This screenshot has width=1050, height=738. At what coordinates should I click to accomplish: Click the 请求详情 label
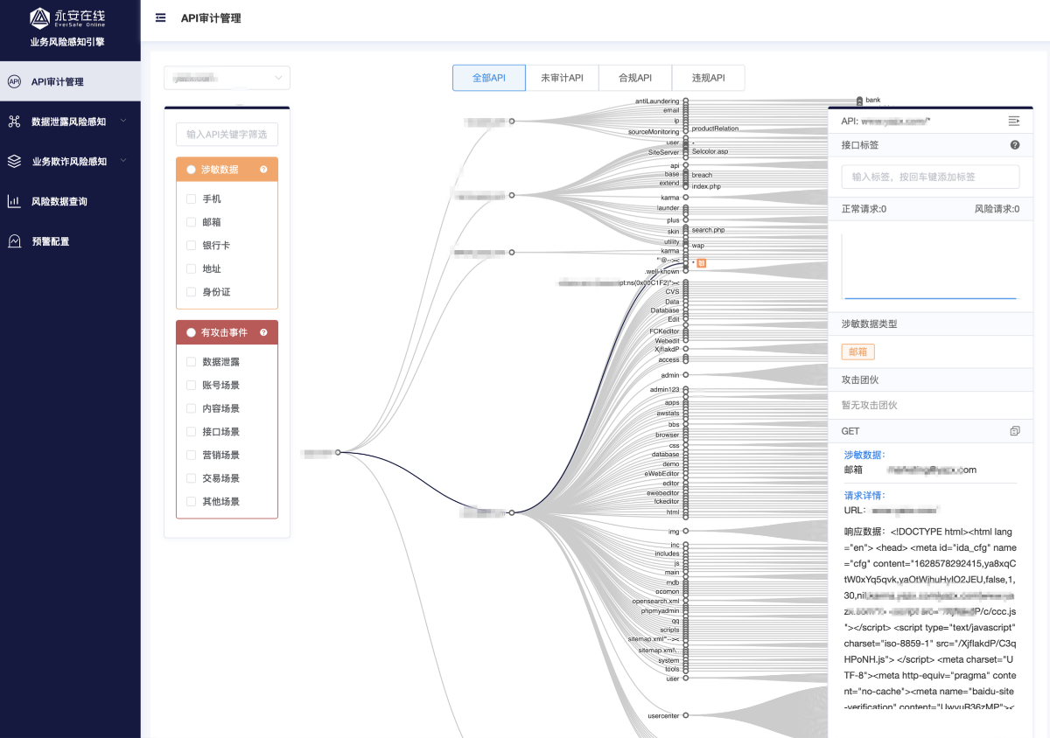pos(864,495)
